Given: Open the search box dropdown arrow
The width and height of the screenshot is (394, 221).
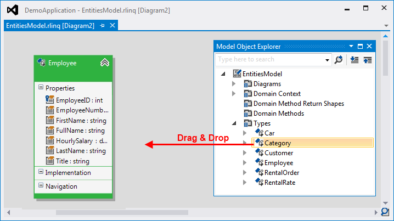Looking at the screenshot, I should (x=327, y=60).
